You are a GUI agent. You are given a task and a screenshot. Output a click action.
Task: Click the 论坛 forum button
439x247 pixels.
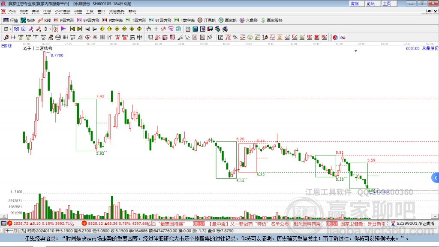[x=371, y=3]
